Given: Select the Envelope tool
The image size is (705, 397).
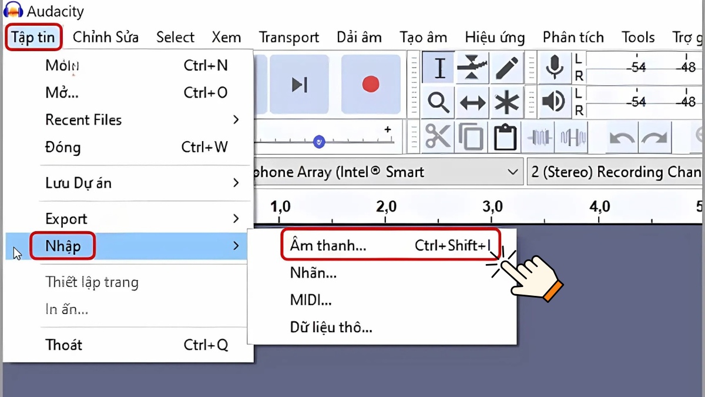Looking at the screenshot, I should tap(472, 68).
